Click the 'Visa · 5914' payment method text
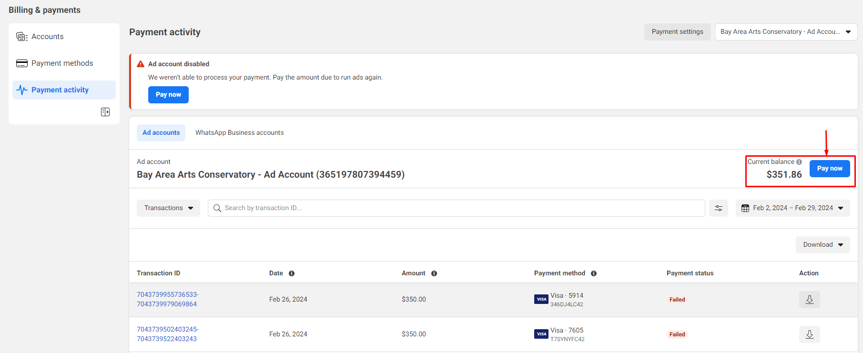 click(x=567, y=296)
